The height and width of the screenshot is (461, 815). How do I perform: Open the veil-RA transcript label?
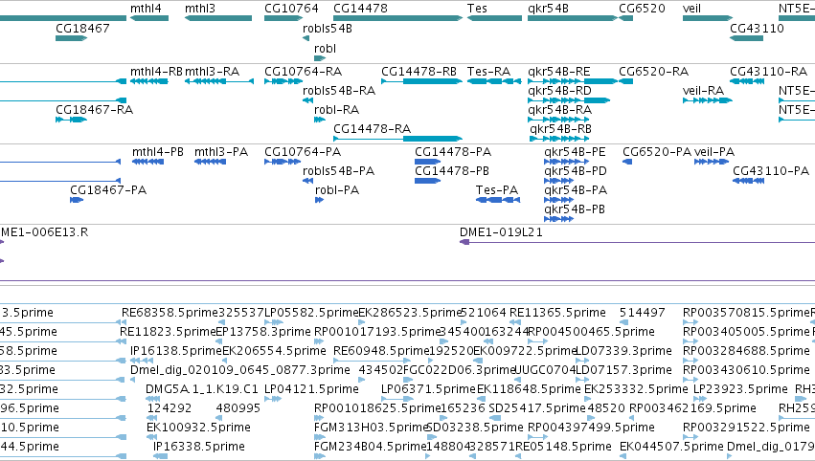coord(703,91)
